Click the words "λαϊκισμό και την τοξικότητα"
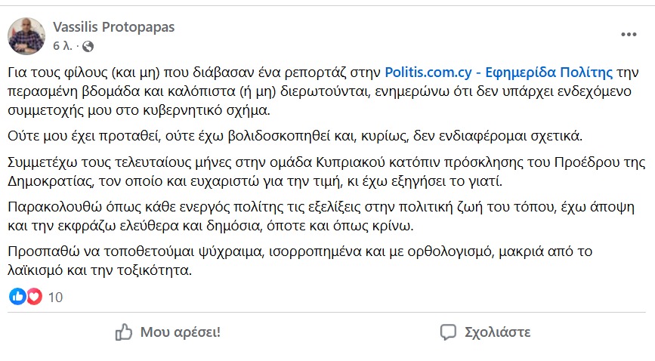 [x=100, y=270]
